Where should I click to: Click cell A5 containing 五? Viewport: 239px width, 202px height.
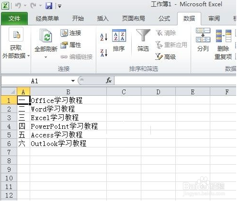point(23,135)
